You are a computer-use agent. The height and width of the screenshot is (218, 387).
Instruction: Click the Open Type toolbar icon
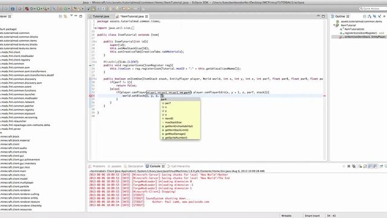(75, 8)
